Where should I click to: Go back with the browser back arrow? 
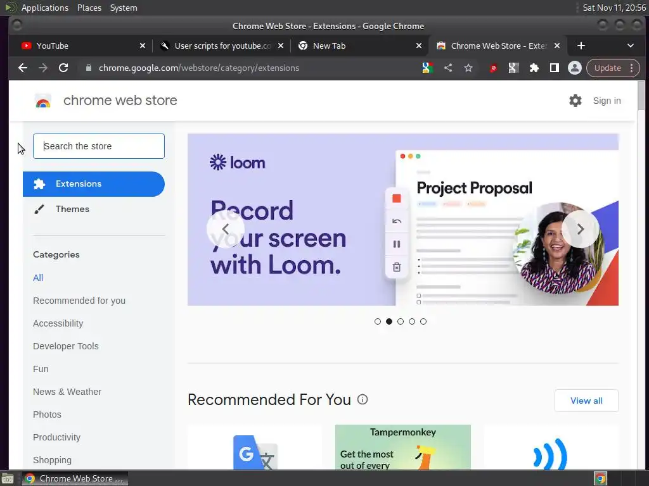pyautogui.click(x=23, y=68)
